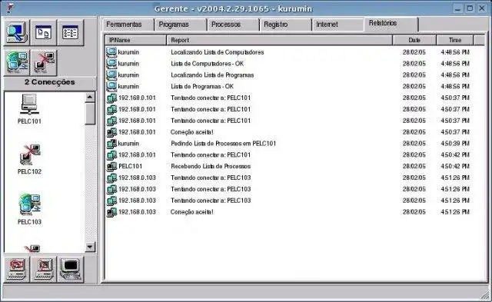Click the checklist options toolbar icon
The width and height of the screenshot is (492, 302).
70,32
